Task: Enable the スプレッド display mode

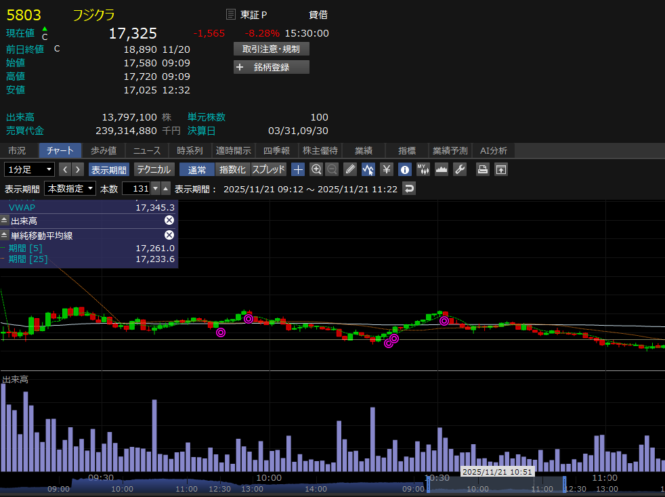Action: [x=269, y=169]
